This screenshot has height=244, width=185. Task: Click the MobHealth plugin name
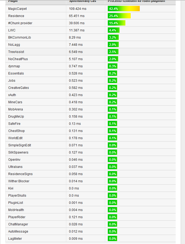16,210
